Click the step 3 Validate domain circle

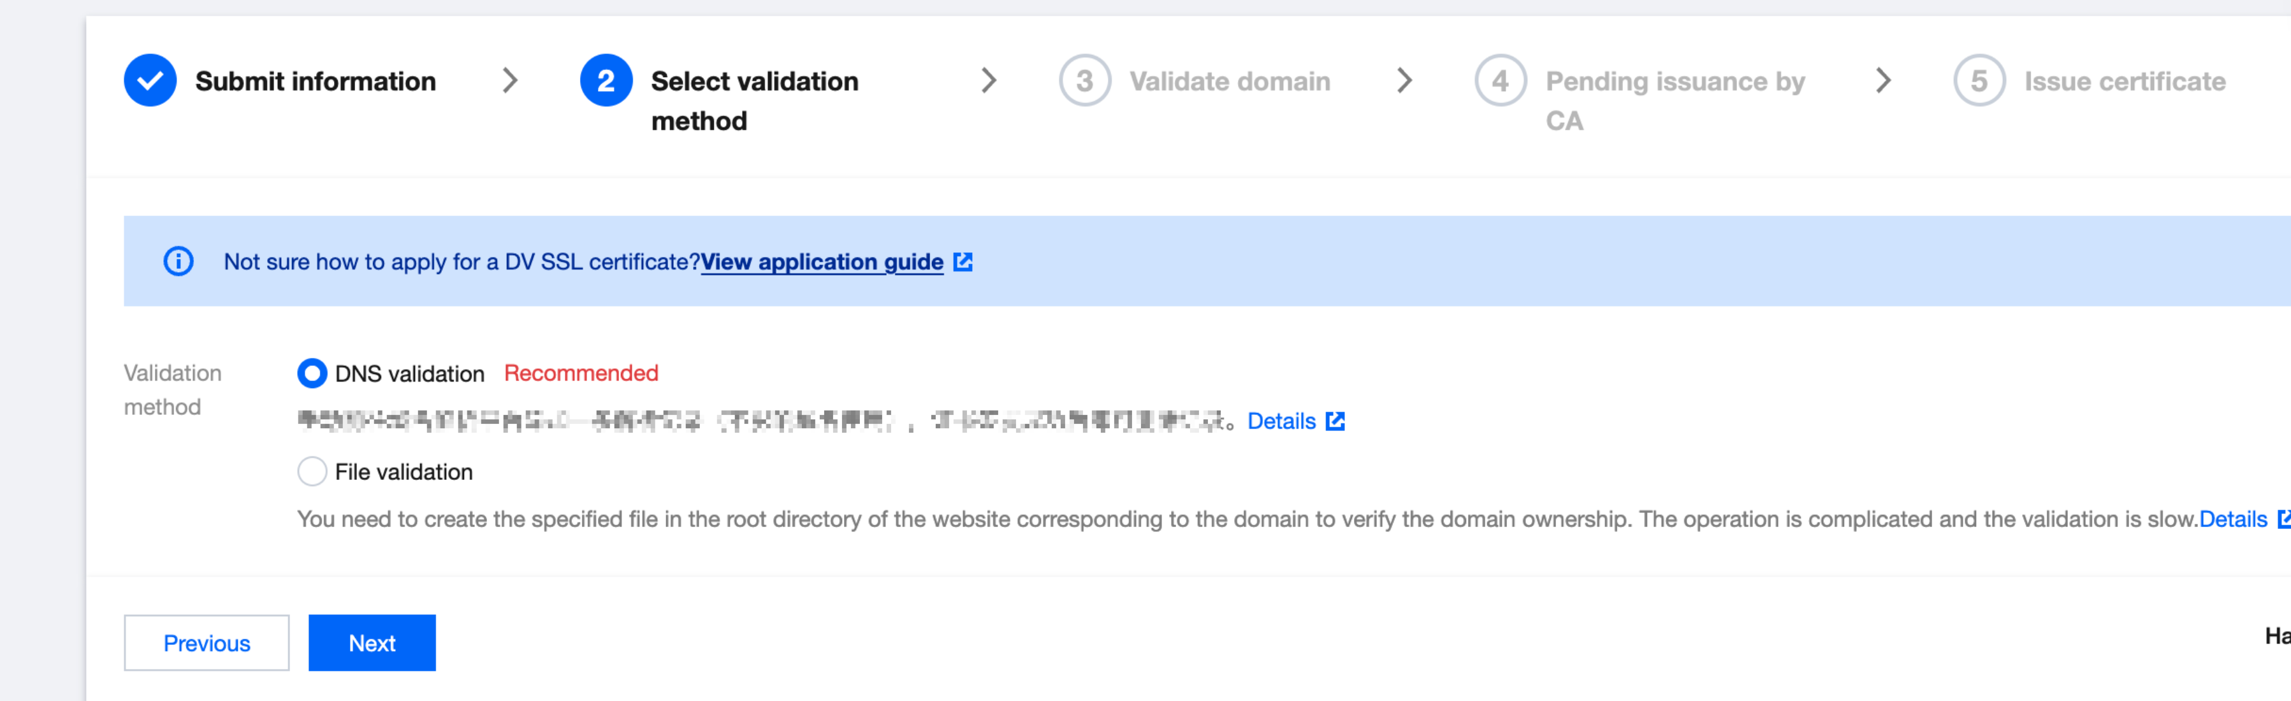pos(1084,81)
